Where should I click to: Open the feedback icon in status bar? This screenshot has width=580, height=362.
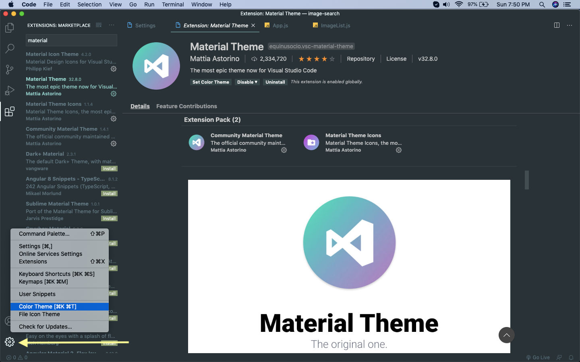(559, 357)
